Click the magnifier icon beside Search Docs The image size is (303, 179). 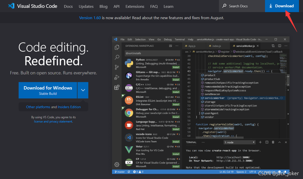point(224,6)
